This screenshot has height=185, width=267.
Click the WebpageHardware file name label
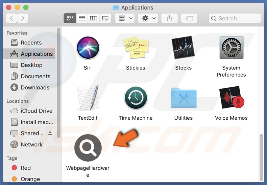88,171
